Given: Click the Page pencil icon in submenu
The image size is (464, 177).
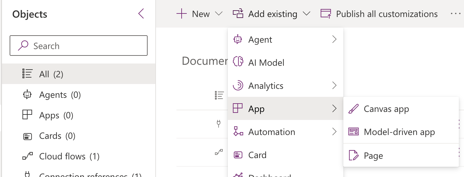Looking at the screenshot, I should pos(353,156).
